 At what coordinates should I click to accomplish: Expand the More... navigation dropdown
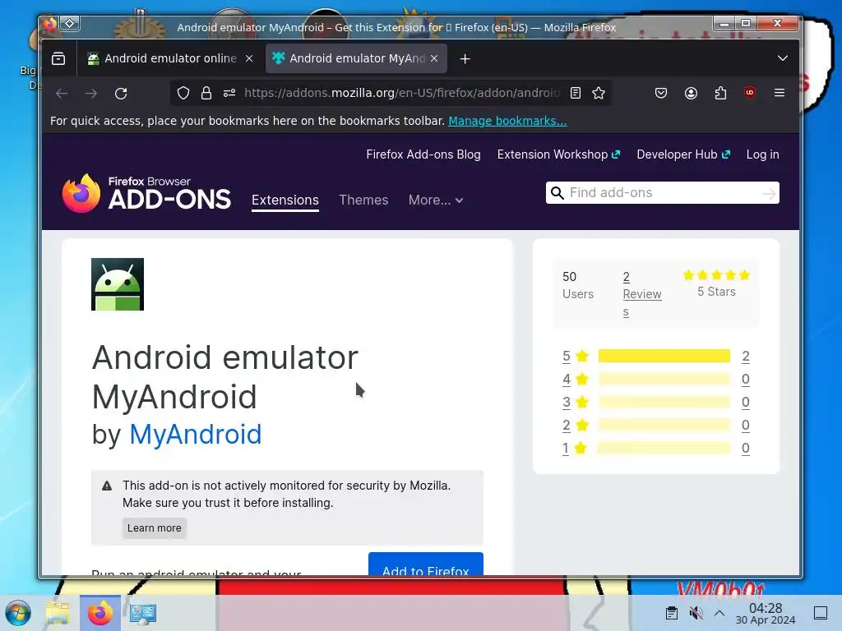point(436,200)
